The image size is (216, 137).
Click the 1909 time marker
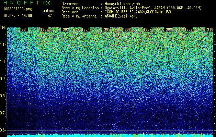click(x=189, y=29)
